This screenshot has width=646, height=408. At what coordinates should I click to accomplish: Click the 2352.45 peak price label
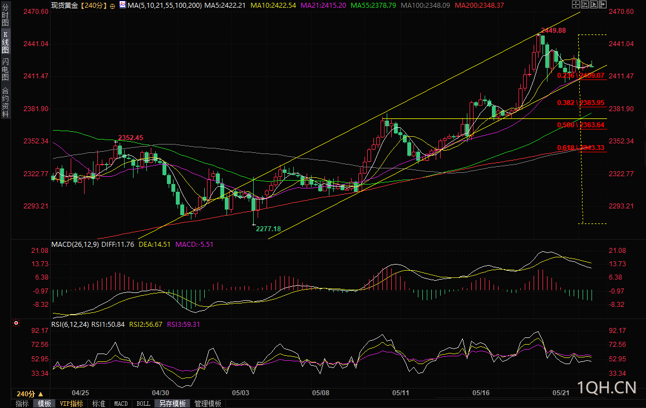tap(131, 138)
